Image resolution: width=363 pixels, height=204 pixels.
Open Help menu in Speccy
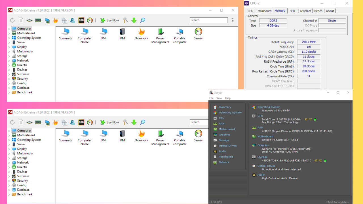pyautogui.click(x=228, y=98)
